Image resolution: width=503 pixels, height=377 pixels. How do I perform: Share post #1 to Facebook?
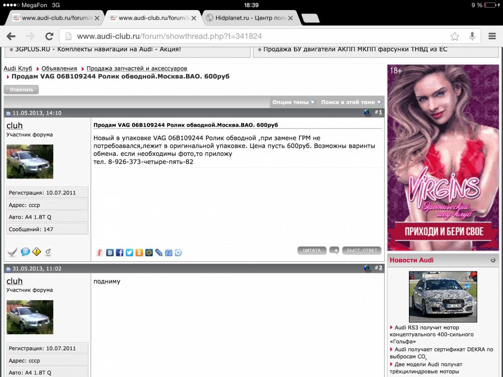pos(120,253)
